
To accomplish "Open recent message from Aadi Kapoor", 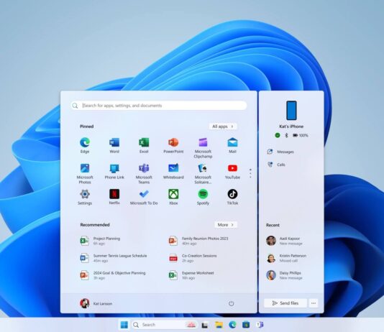I will (x=284, y=241).
